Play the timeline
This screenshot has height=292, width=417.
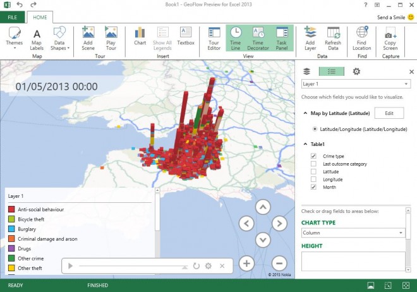pyautogui.click(x=70, y=265)
